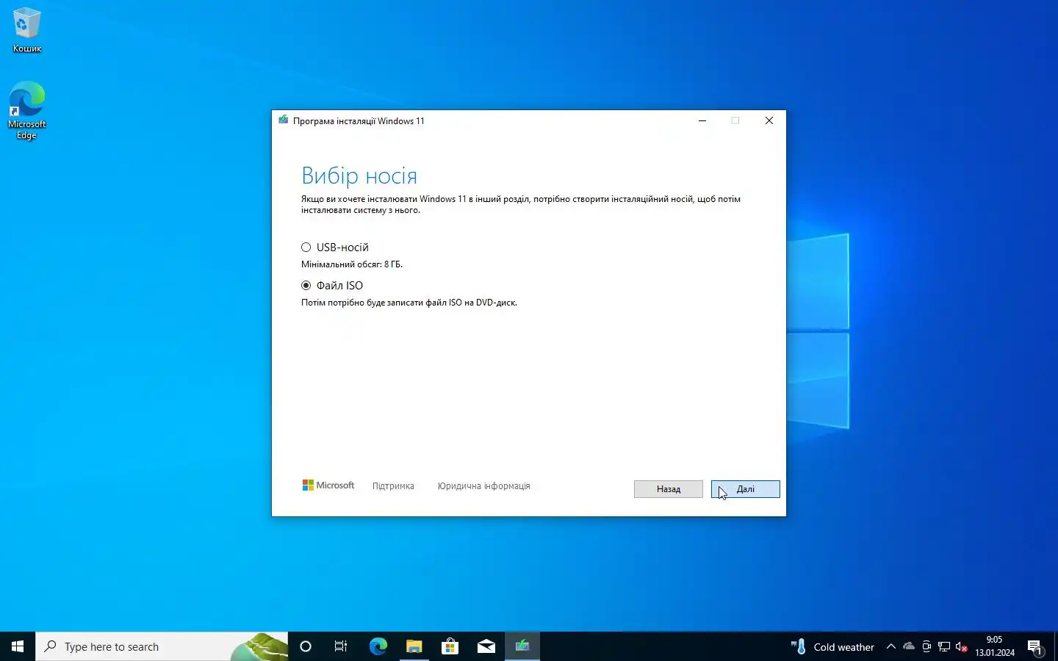The image size is (1058, 661).
Task: Click the Microsoft logo in the installer
Action: (x=328, y=485)
